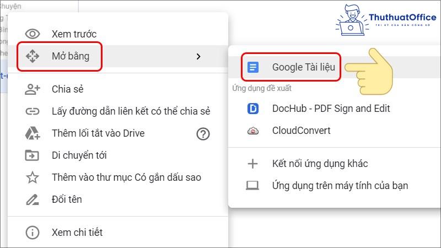
Task: Click the four-arrow icon beside Mở bằng
Action: click(x=33, y=56)
